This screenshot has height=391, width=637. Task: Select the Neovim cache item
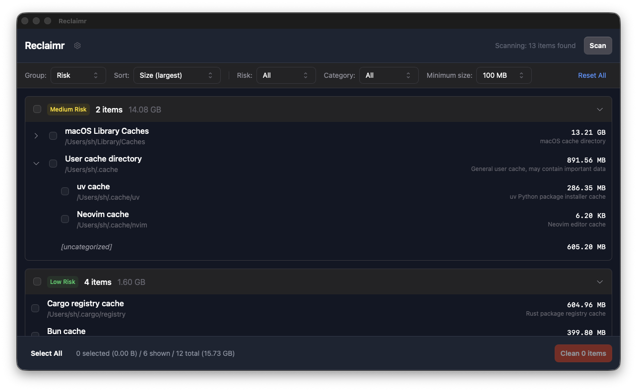[x=65, y=219]
